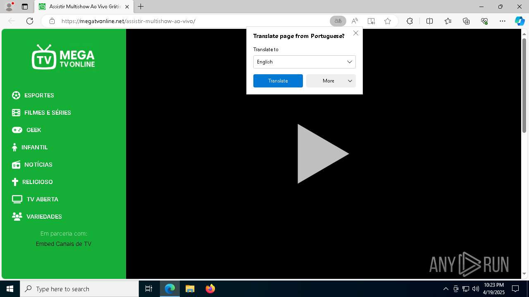This screenshot has width=529, height=297.
Task: Click the Religioso cross icon
Action: point(15,182)
